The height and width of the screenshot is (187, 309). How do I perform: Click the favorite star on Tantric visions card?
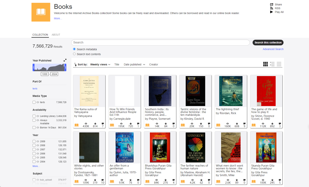click(x=201, y=124)
